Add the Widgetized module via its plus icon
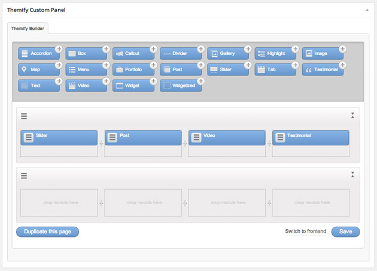 pyautogui.click(x=200, y=81)
